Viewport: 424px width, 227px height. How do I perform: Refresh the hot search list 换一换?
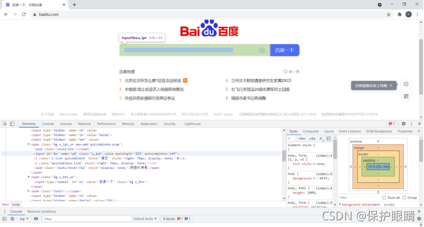(291, 72)
